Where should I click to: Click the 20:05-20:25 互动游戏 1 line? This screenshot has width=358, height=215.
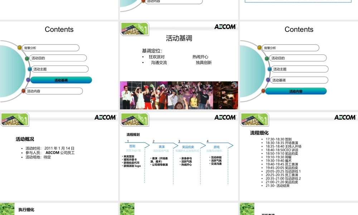283,171
